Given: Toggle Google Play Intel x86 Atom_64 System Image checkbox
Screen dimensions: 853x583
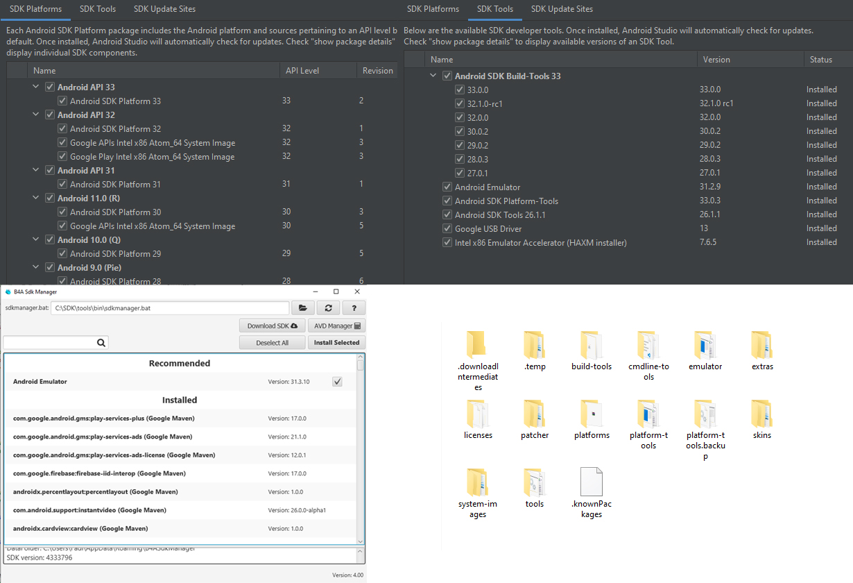Looking at the screenshot, I should coord(62,156).
